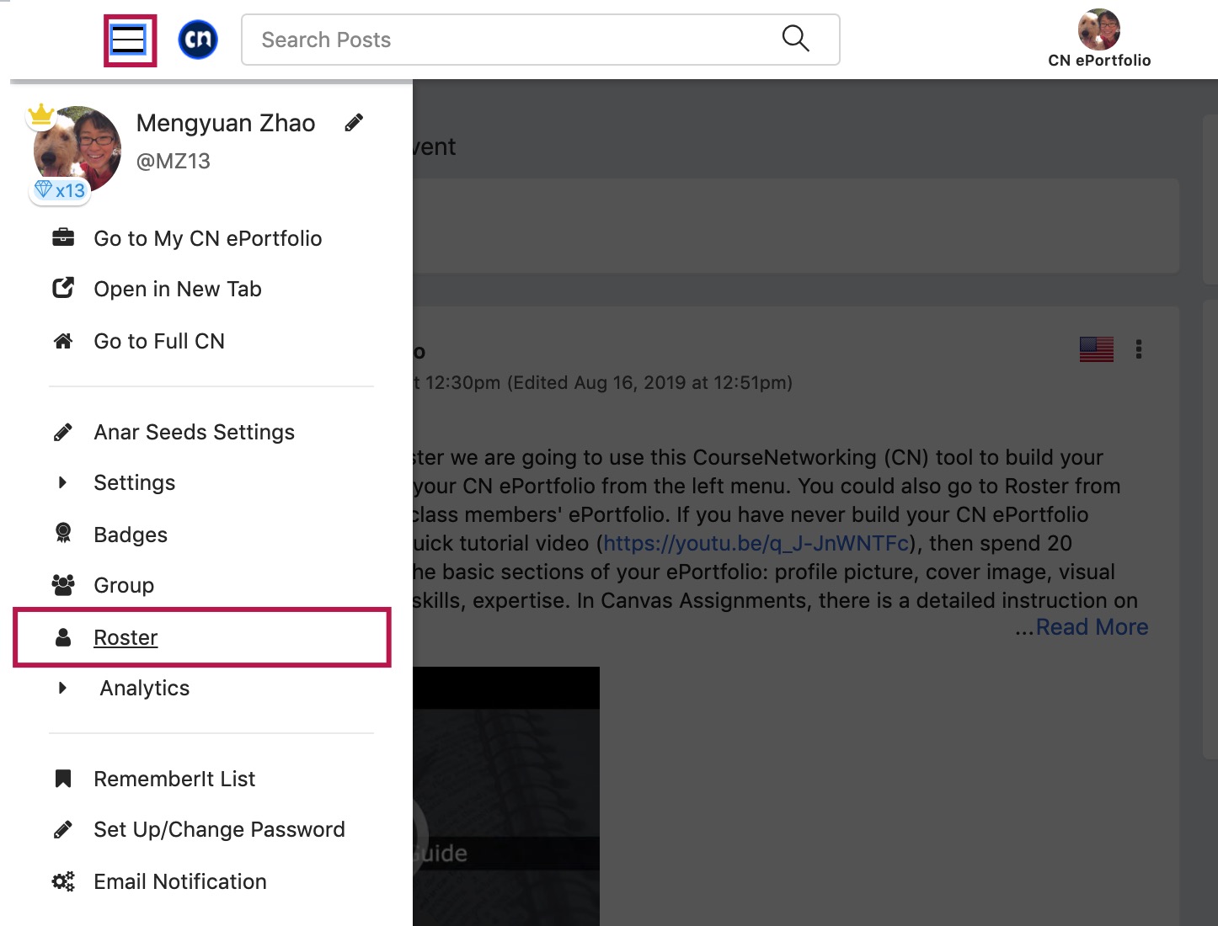Click the person icon beside Roster
Viewport: 1218px width, 926px height.
pos(63,637)
